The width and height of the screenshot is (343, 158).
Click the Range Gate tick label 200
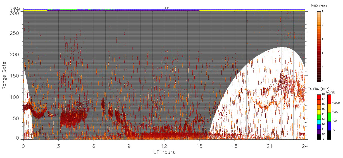(15, 54)
